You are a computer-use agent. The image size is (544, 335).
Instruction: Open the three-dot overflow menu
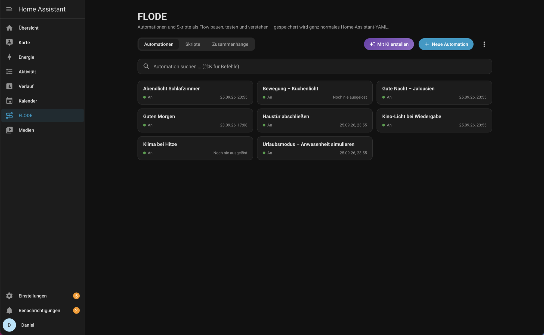484,44
